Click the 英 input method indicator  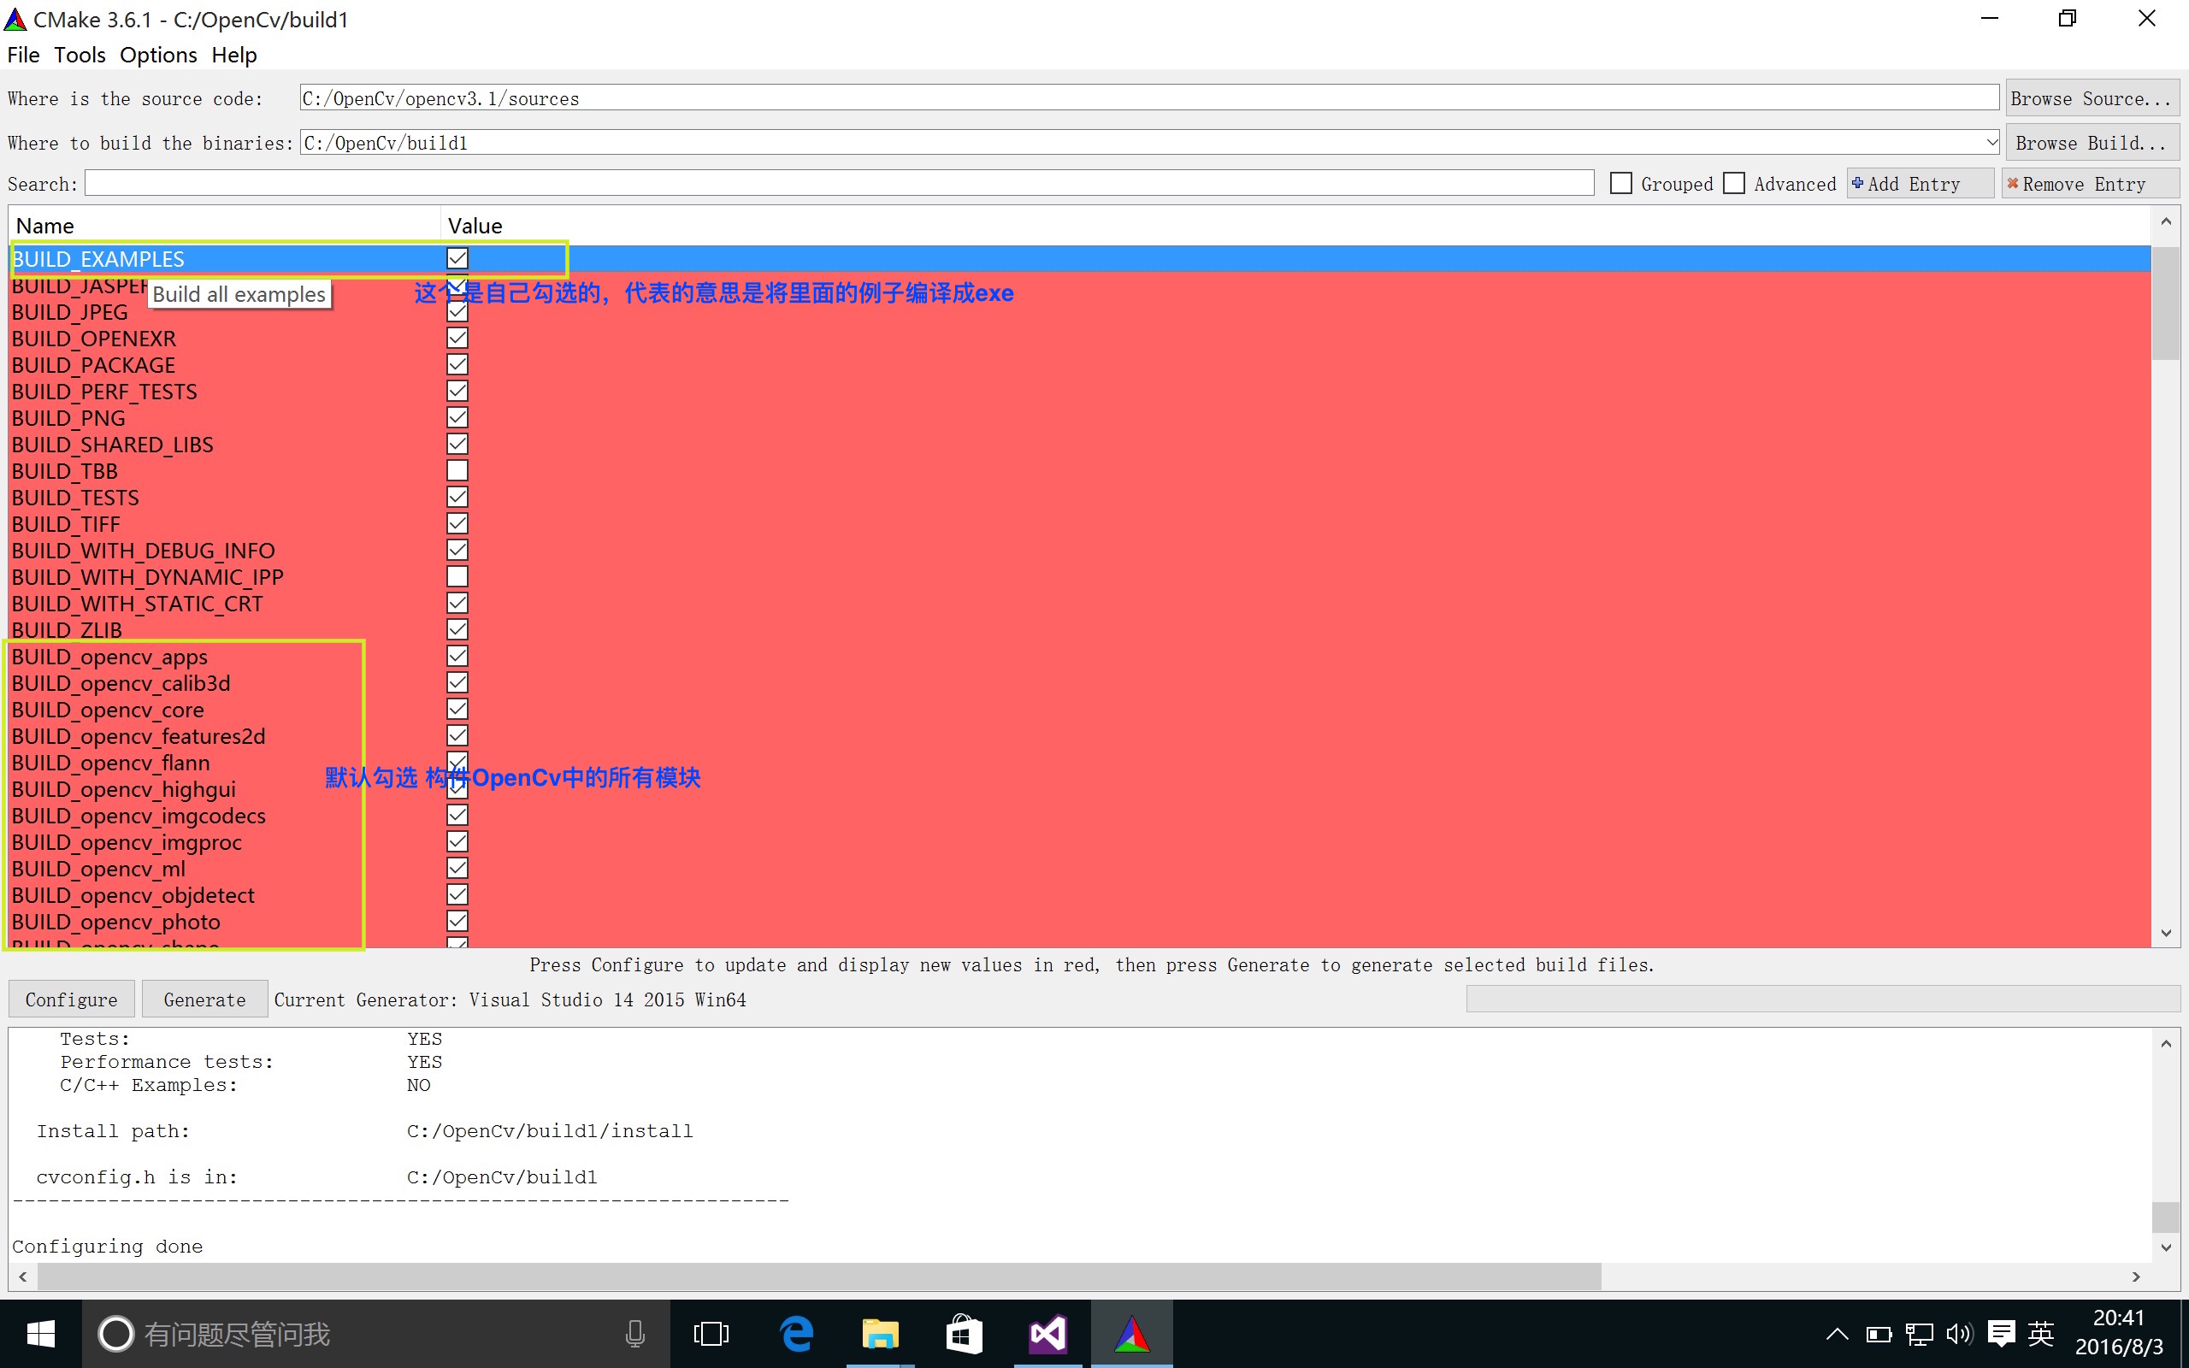tap(2042, 1334)
